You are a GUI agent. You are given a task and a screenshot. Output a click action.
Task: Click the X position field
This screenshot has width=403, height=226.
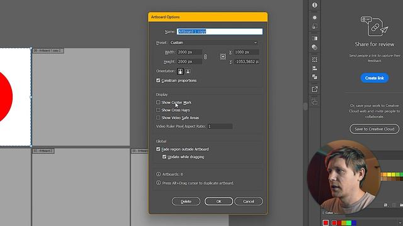246,52
